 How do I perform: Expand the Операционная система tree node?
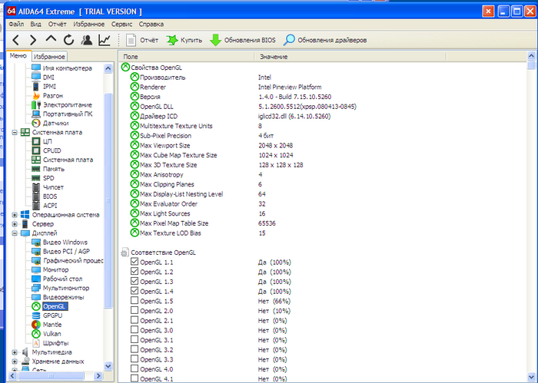(15, 215)
